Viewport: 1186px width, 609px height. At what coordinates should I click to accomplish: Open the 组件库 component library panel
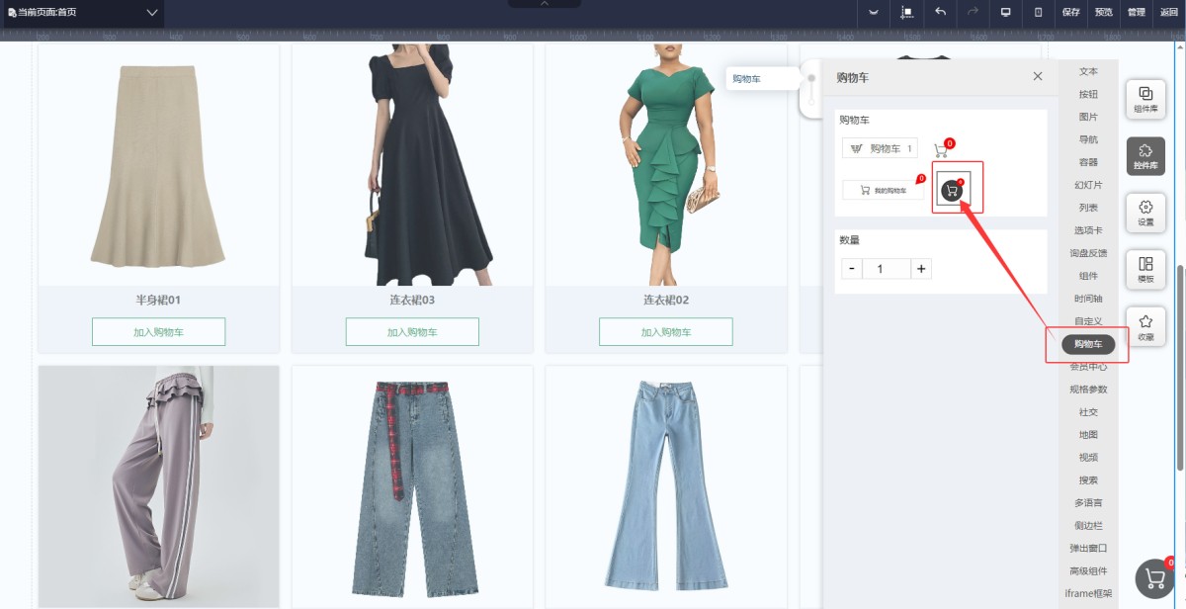click(1145, 100)
